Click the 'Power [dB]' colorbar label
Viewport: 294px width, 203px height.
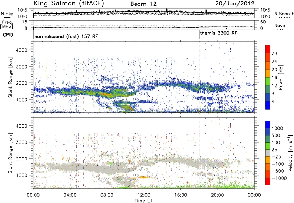tap(280, 77)
